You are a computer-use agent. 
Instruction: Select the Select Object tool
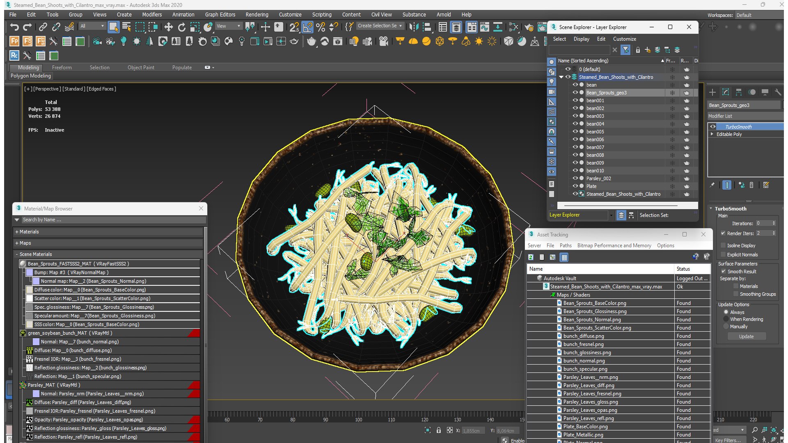click(x=113, y=27)
